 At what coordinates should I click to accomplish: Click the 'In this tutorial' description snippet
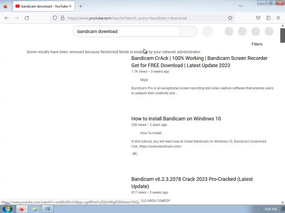(199, 144)
